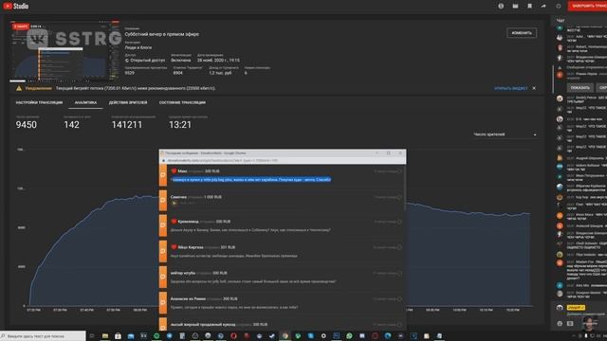Image resolution: width=607 pixels, height=341 pixels.
Task: Toggle the circle marker on the Макс donation
Action: tap(399, 171)
